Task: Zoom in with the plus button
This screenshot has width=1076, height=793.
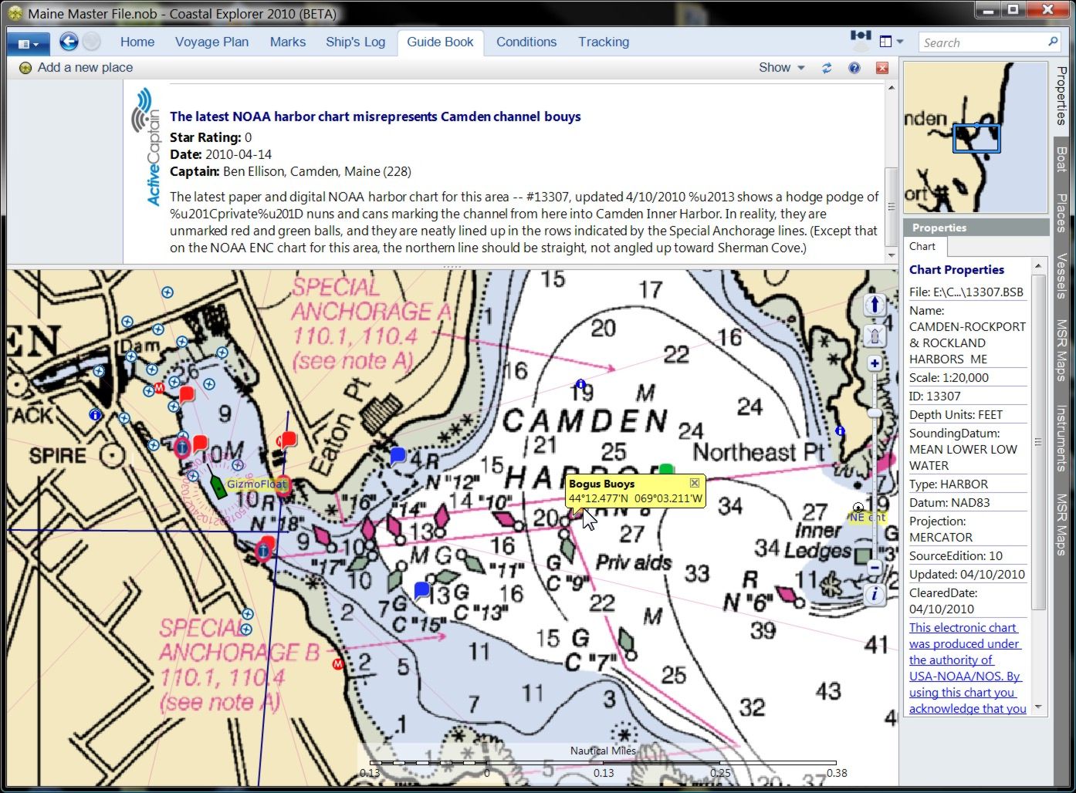Action: click(875, 363)
